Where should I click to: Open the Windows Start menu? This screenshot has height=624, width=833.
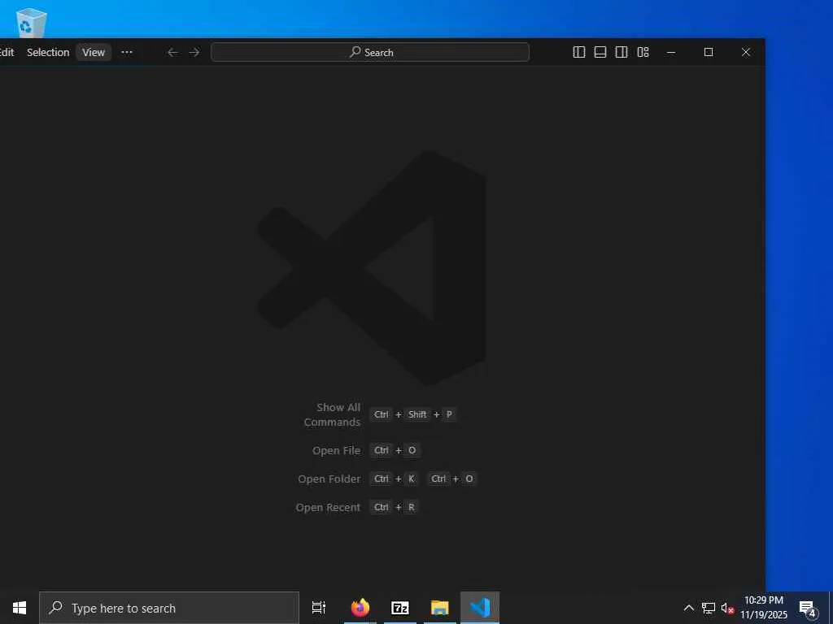(x=20, y=608)
